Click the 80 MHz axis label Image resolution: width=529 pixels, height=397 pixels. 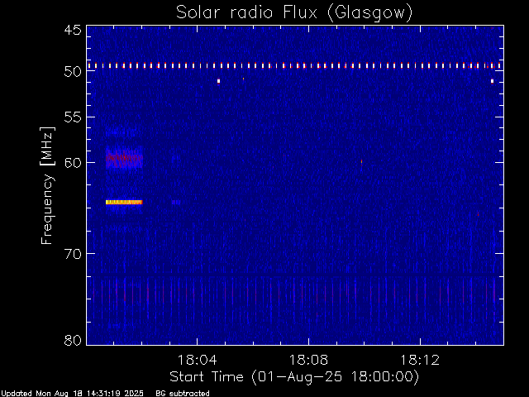click(x=73, y=340)
